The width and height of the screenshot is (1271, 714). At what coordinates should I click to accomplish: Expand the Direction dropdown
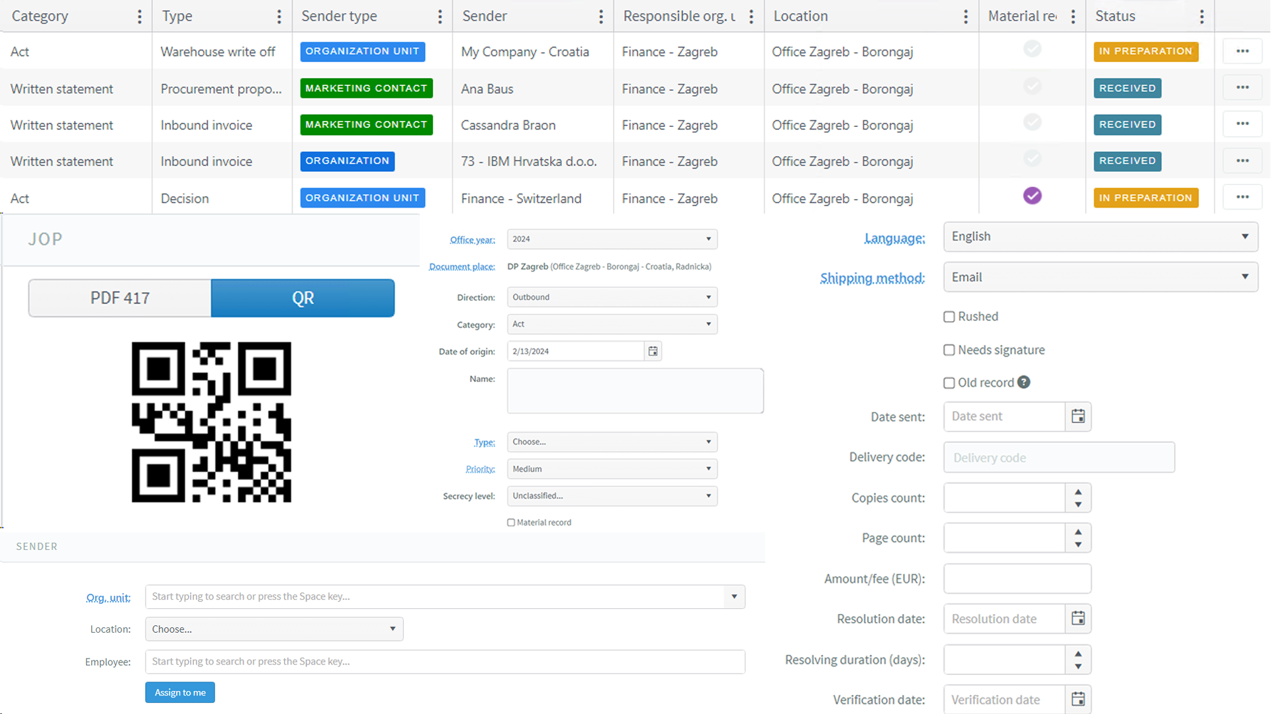(612, 297)
